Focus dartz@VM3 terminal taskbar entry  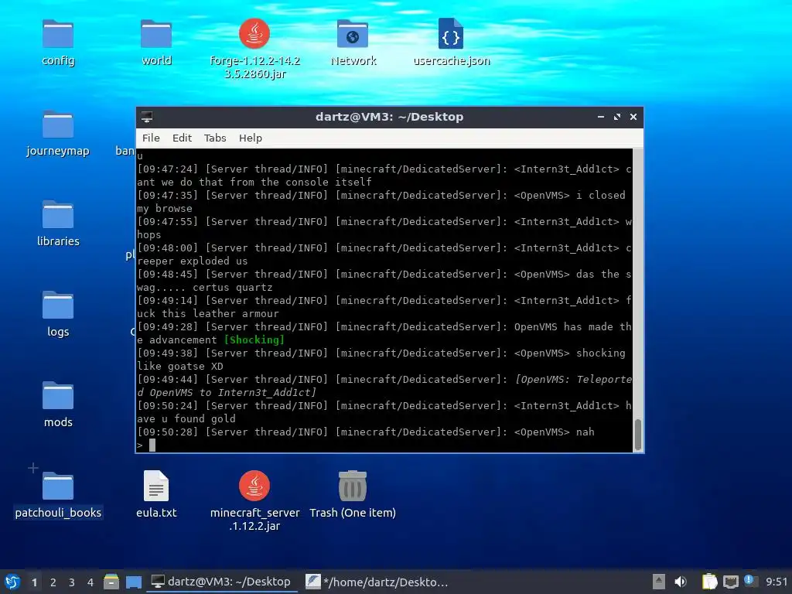[221, 582]
